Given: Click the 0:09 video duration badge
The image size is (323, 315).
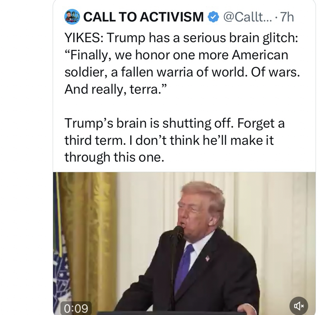Looking at the screenshot, I should coord(76,308).
